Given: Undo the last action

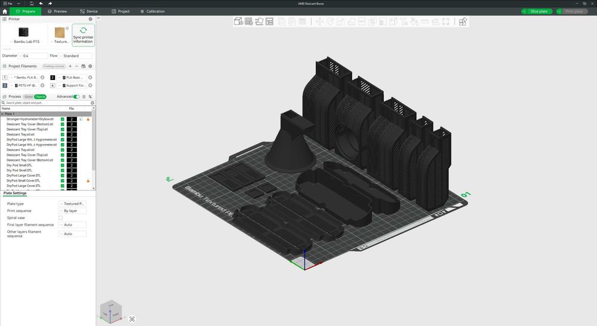Looking at the screenshot, I should 41,4.
